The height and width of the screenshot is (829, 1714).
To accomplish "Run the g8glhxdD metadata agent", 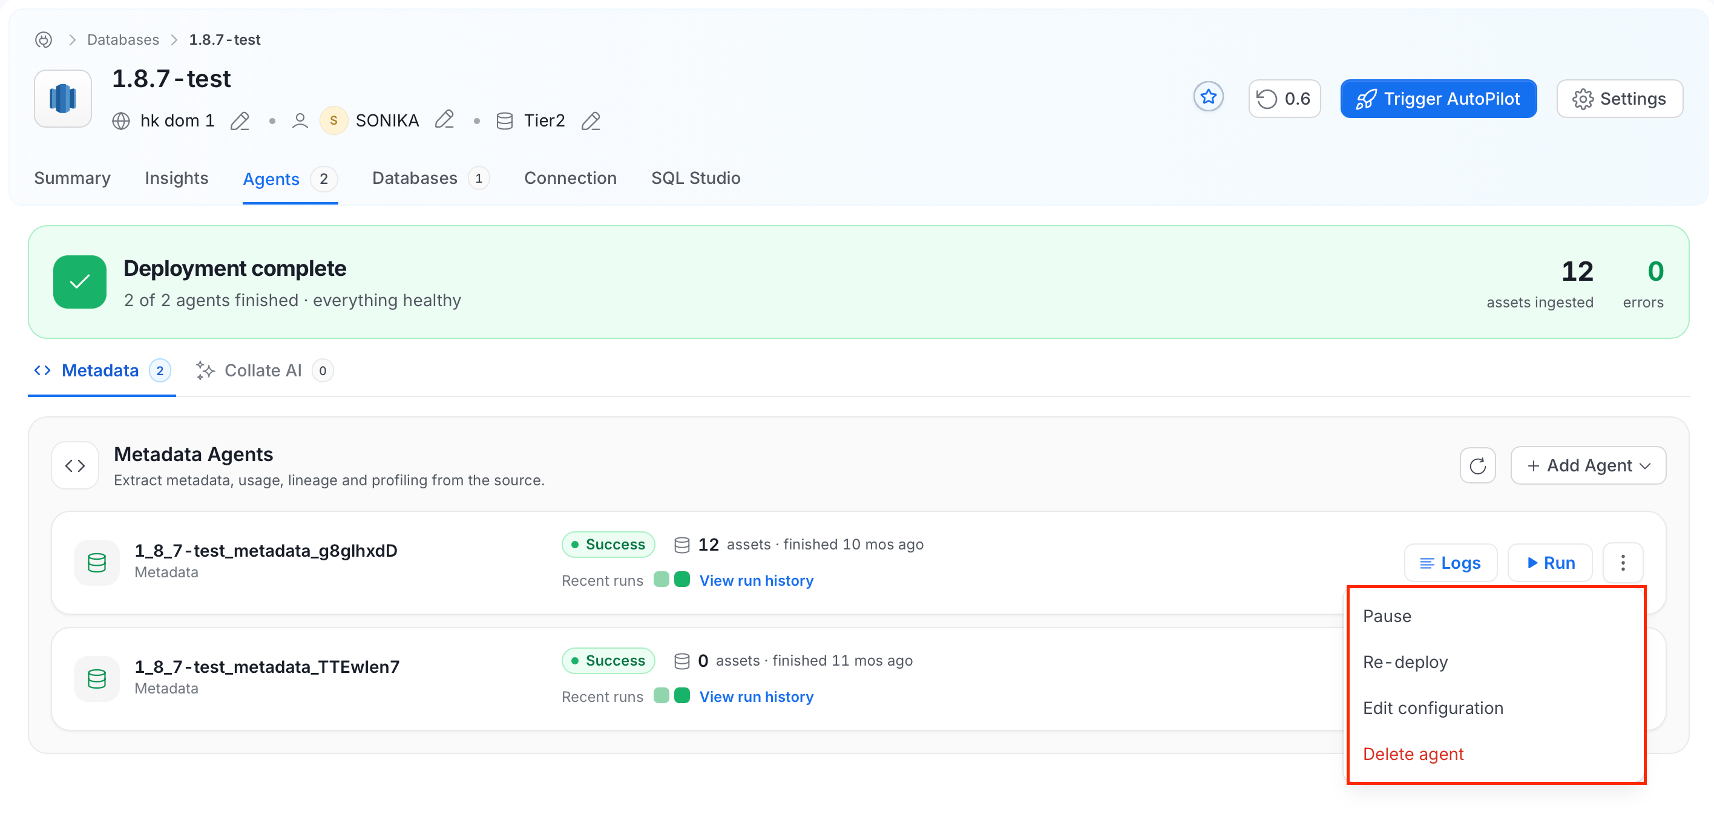I will (x=1551, y=563).
